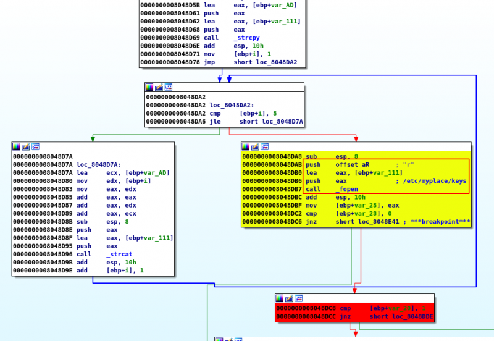
Task: Click the pencil edit icon on the yellow _fopen node
Action: tap(255, 146)
